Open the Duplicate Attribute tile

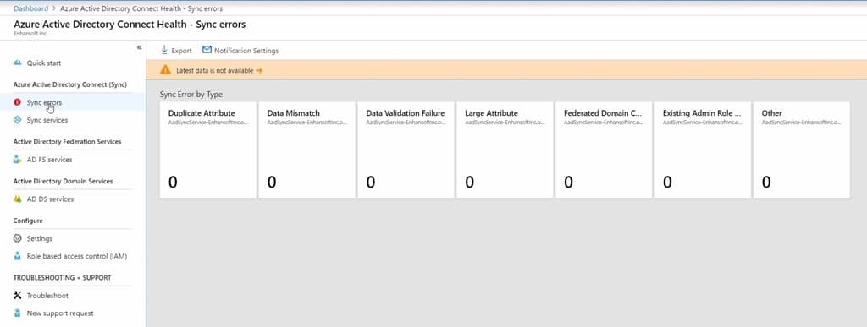tap(208, 150)
